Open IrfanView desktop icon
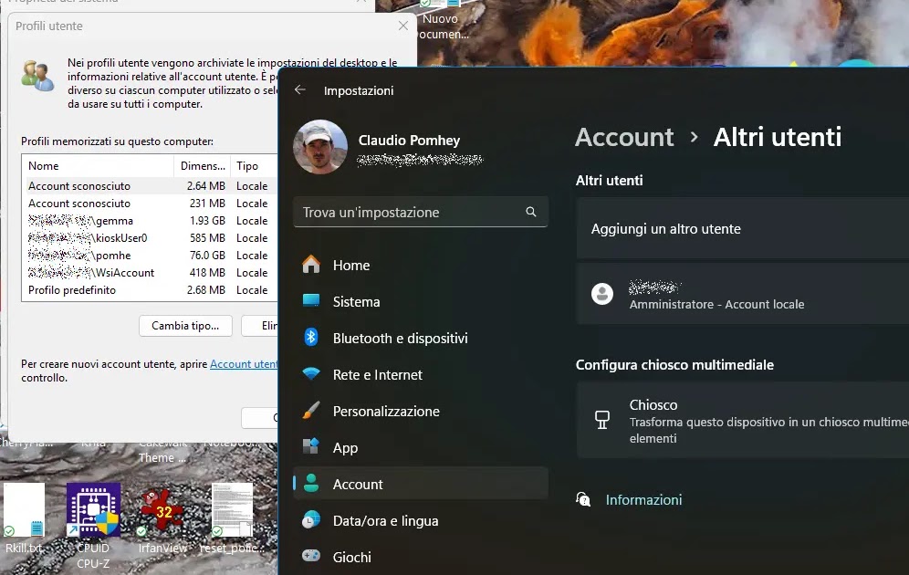 point(162,511)
